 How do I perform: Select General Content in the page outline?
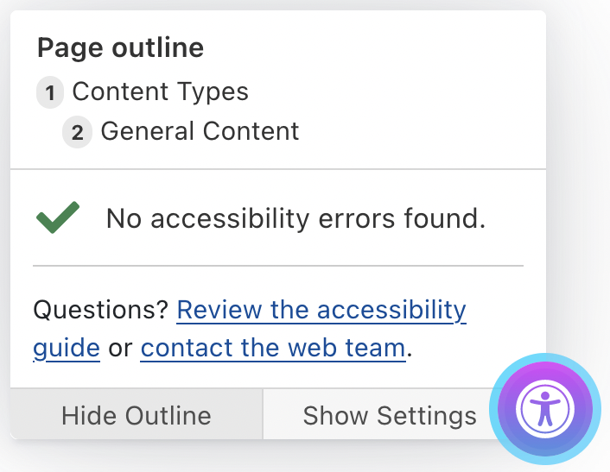click(x=200, y=131)
